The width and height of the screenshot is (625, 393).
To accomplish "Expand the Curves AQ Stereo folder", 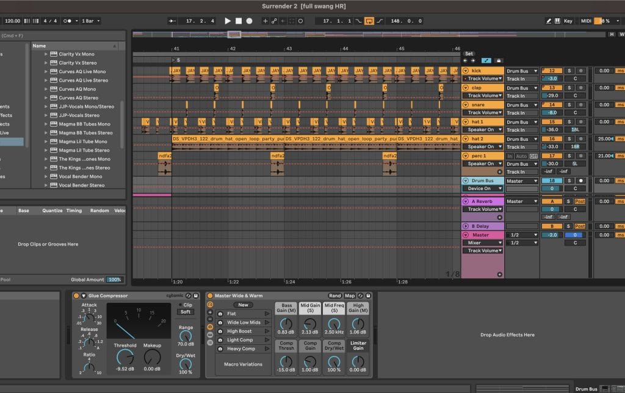I will (46, 97).
